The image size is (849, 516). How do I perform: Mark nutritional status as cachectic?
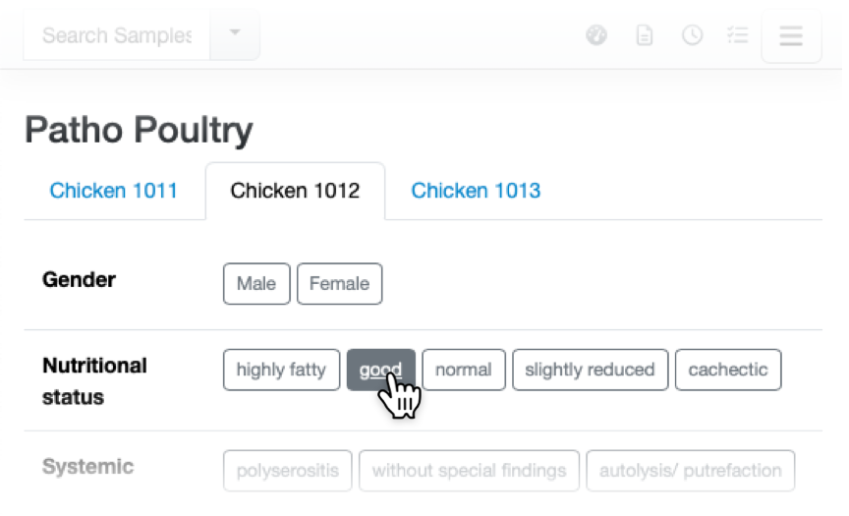728,371
